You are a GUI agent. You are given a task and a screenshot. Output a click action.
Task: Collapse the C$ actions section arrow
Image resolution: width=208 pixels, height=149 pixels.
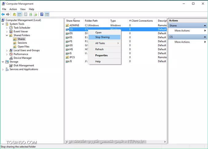click(x=205, y=37)
